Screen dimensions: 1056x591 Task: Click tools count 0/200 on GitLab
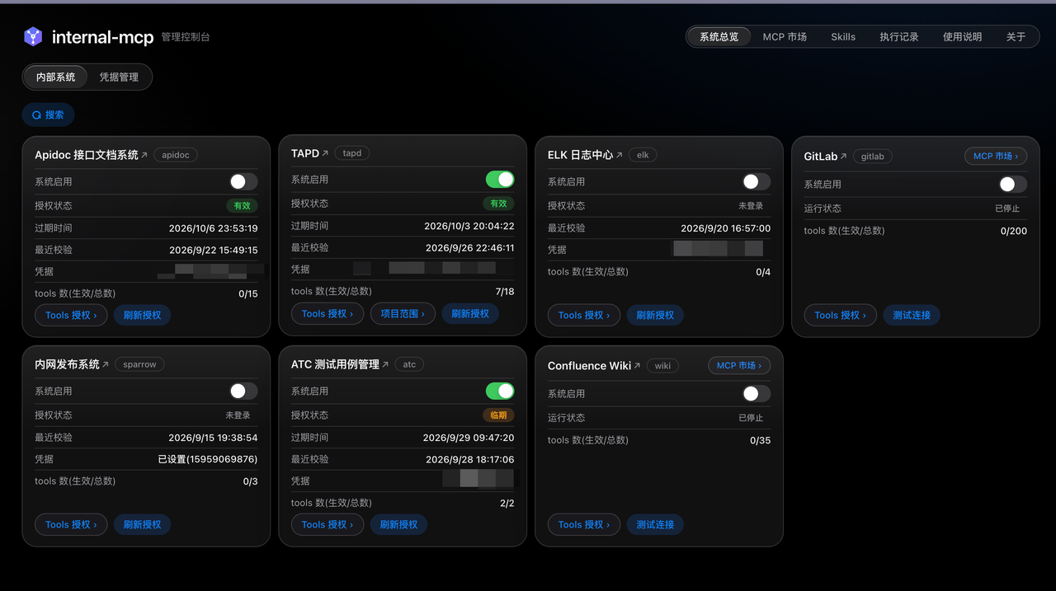1014,231
